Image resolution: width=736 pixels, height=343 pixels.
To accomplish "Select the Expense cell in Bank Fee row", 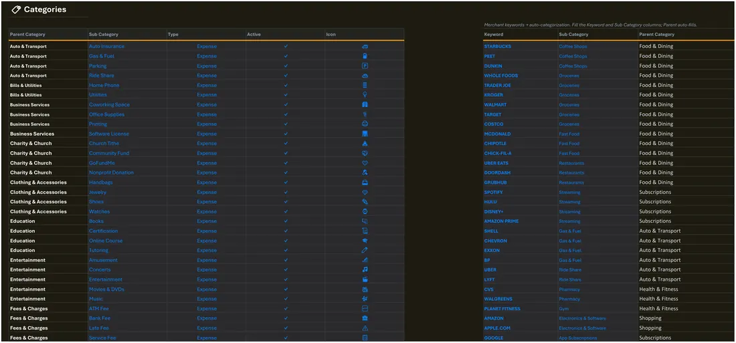I will pos(207,318).
